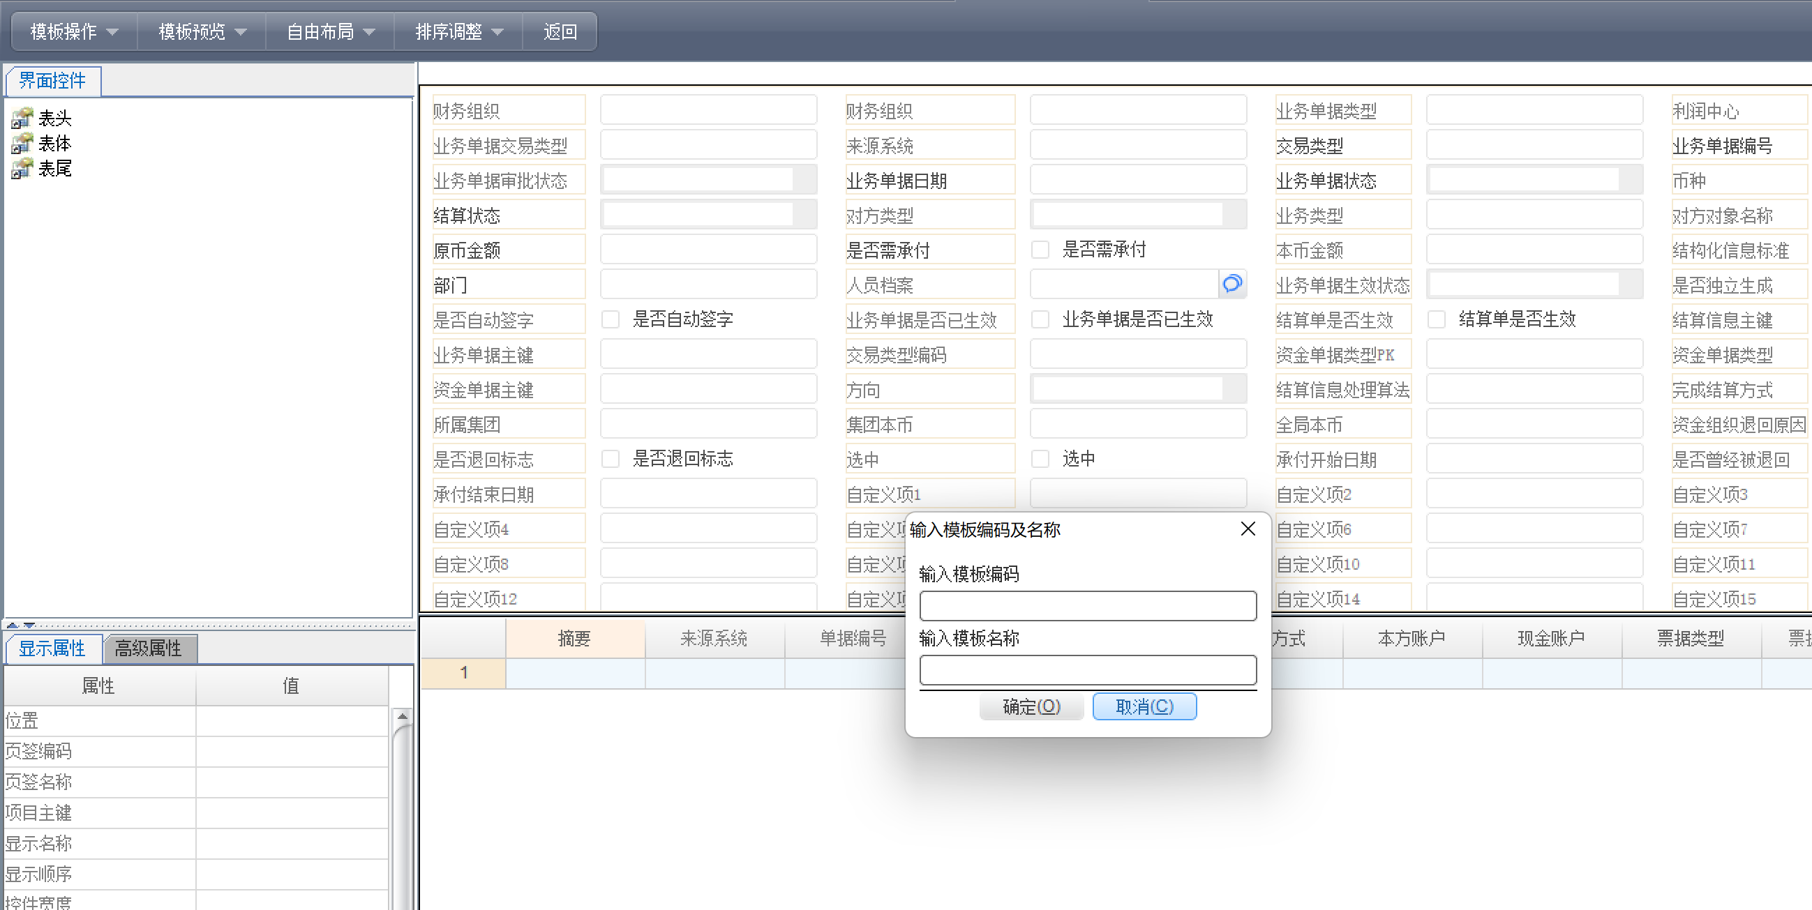Toggle the 是否退回标志 checkbox
Viewport: 1812px width, 910px height.
(610, 459)
